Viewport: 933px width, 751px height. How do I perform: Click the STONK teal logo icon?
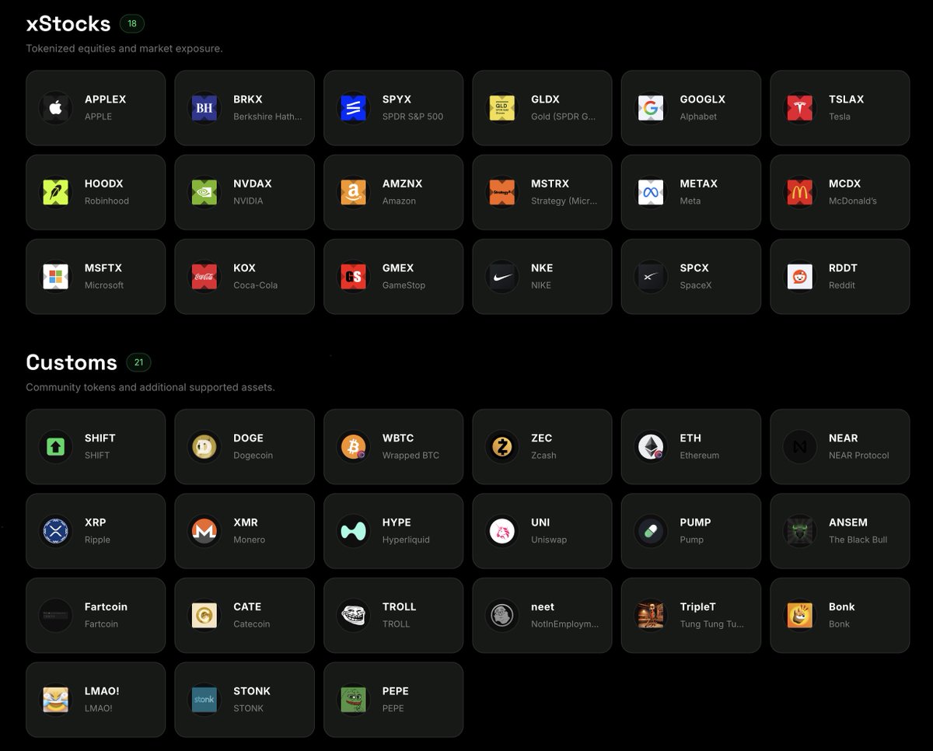pyautogui.click(x=204, y=700)
